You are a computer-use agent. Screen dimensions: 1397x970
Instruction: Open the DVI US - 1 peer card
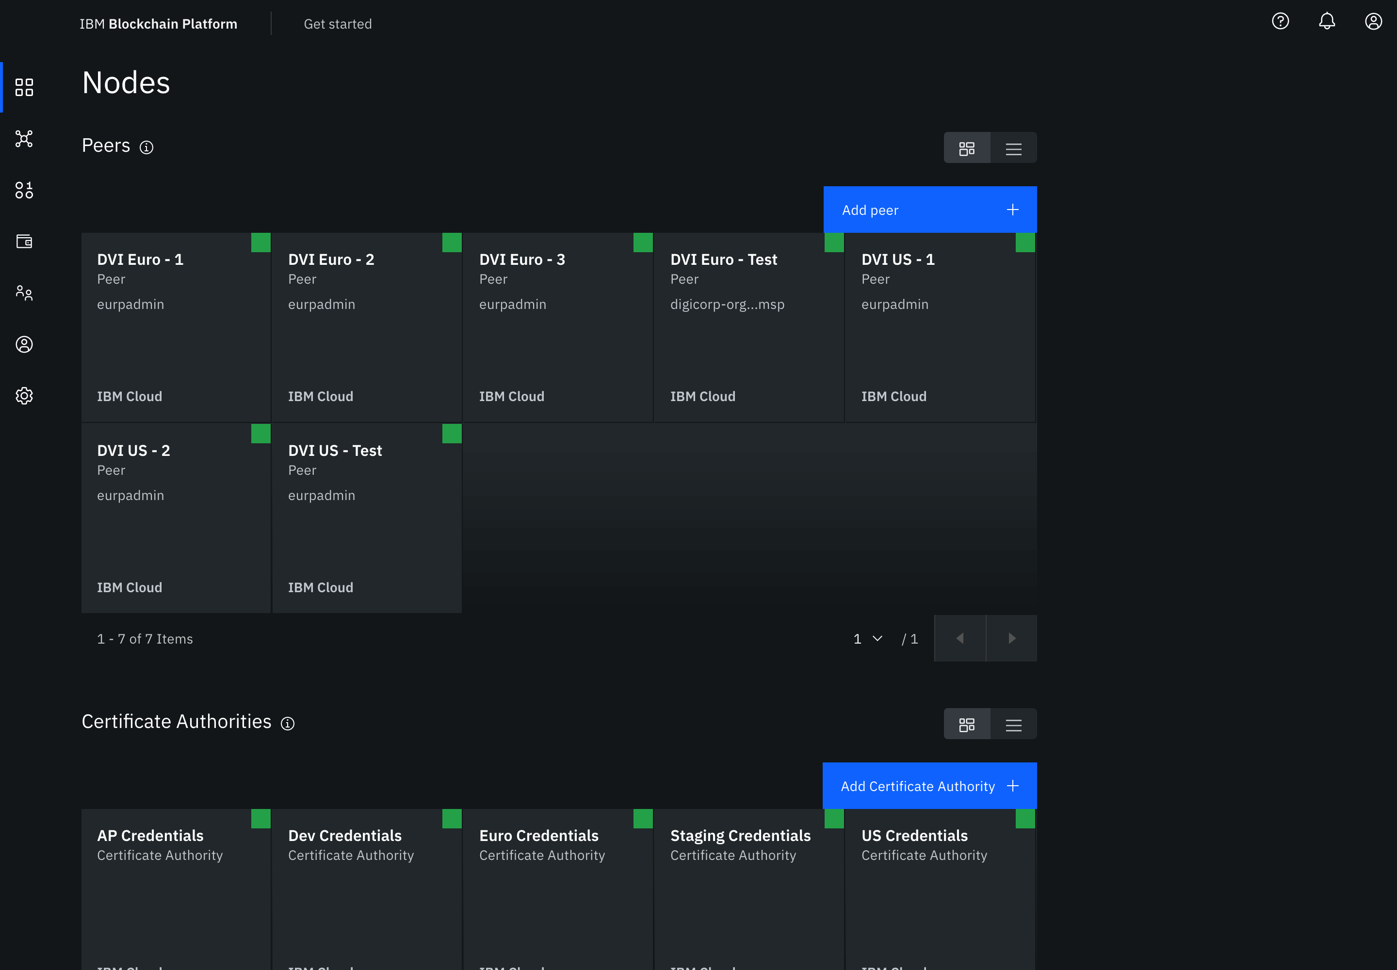(940, 327)
